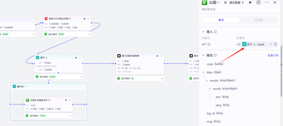Screen dimensions: 283x126
Task: Select the msg String row in output tree
Action: tap(214, 122)
